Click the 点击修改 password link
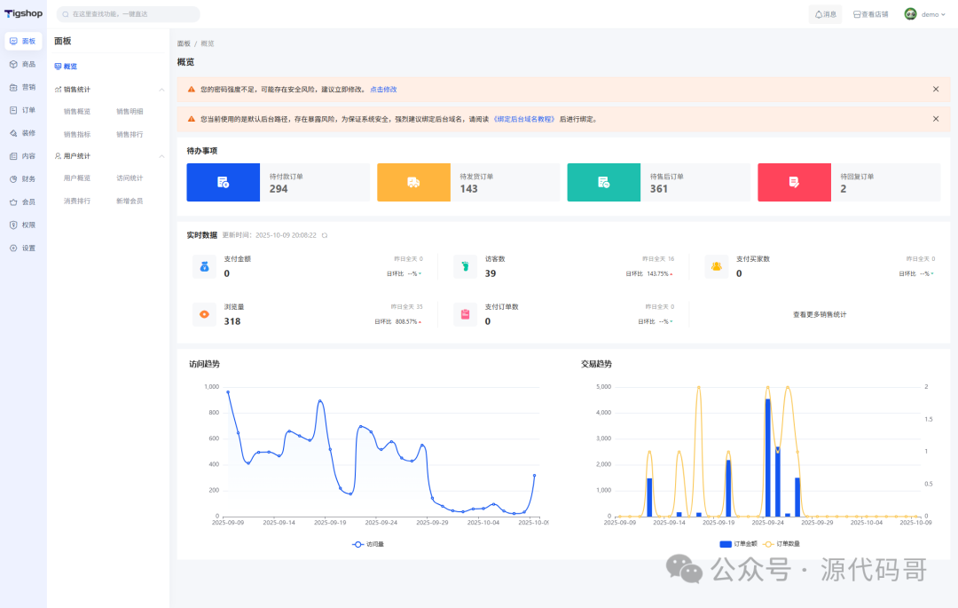958x608 pixels. point(383,90)
